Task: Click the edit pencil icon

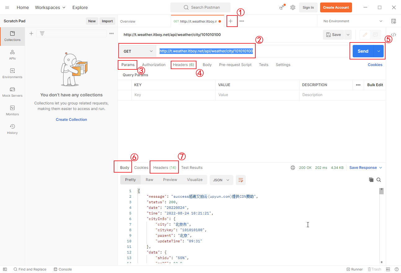Action: [365, 35]
